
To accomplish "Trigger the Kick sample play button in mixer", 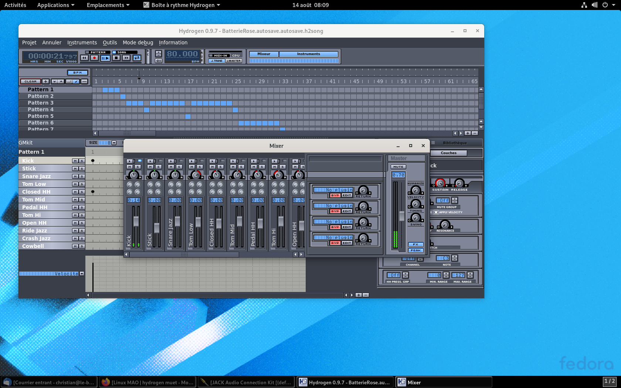I will pos(129,161).
